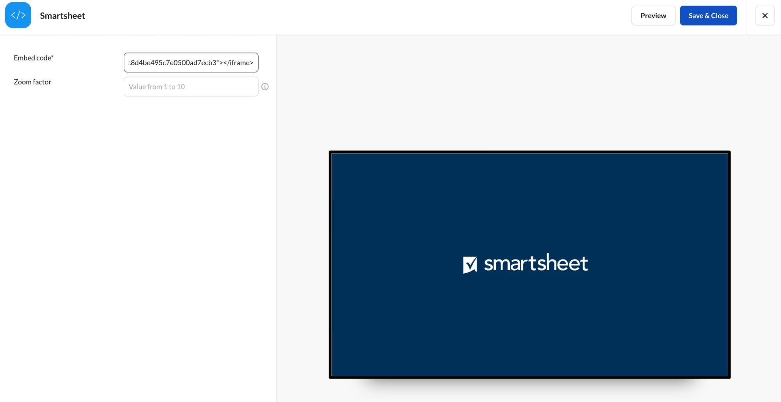Save and close the Smartsheet settings
781x402 pixels.
point(708,16)
